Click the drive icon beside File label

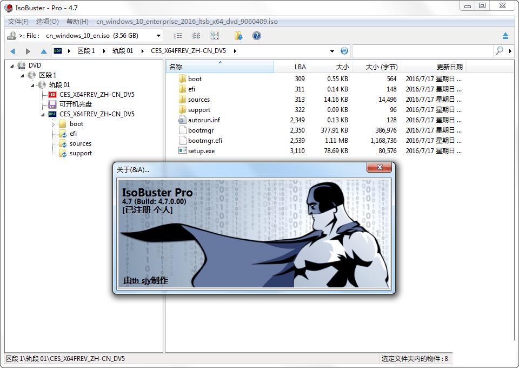point(11,35)
